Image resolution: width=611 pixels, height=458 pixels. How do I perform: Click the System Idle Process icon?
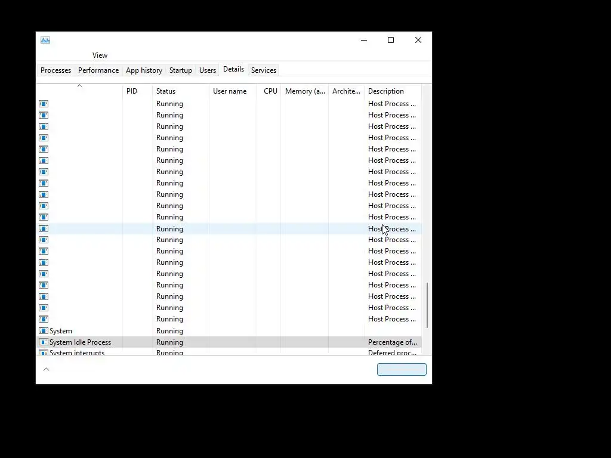coord(44,342)
